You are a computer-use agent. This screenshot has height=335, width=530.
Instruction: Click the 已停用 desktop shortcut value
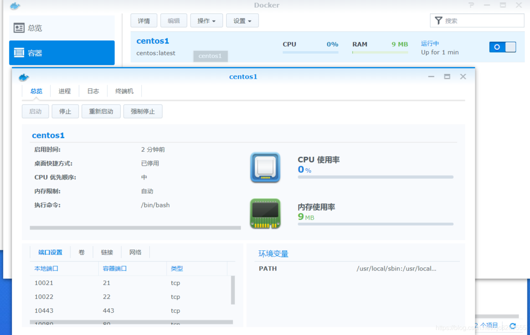coord(150,164)
